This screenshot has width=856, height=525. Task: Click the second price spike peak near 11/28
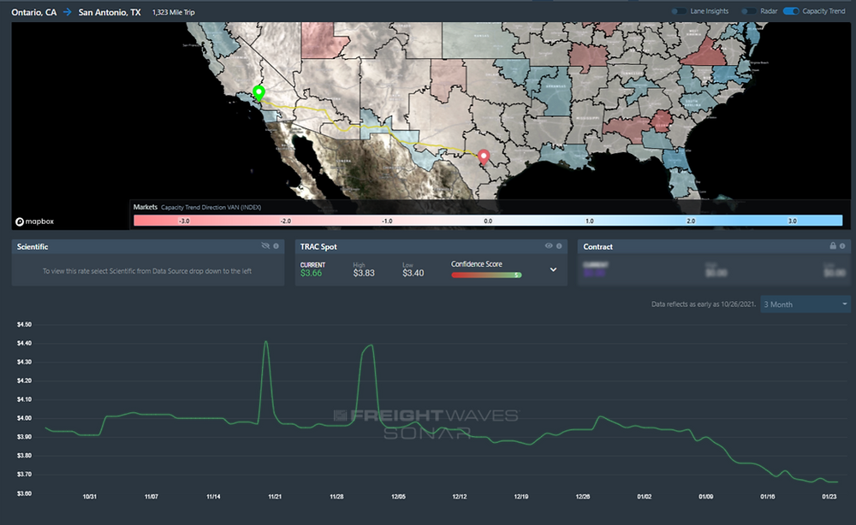coord(371,345)
